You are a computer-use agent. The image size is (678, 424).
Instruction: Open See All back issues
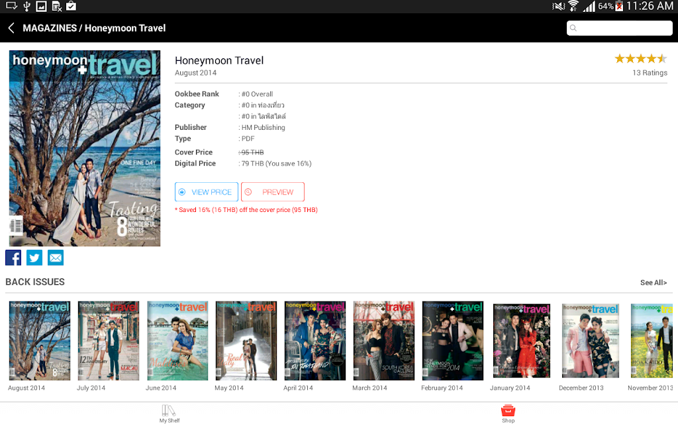[x=654, y=282]
